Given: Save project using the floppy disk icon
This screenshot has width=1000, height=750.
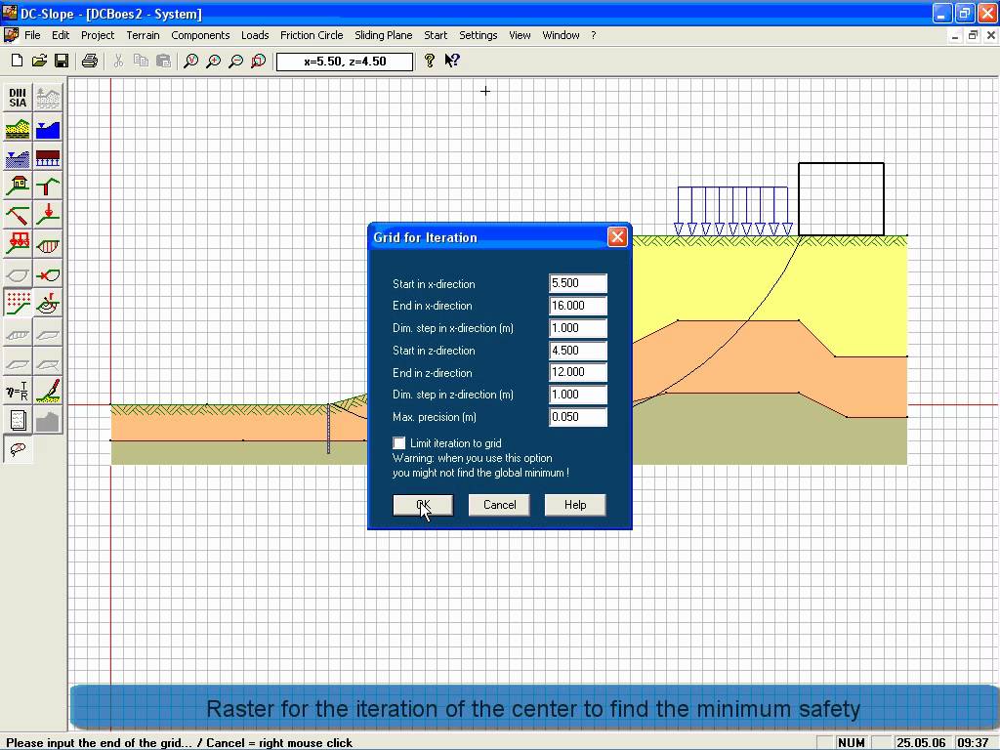Looking at the screenshot, I should pos(61,61).
